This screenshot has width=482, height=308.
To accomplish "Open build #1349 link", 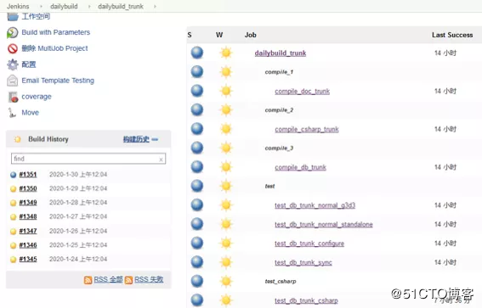I will coord(28,203).
